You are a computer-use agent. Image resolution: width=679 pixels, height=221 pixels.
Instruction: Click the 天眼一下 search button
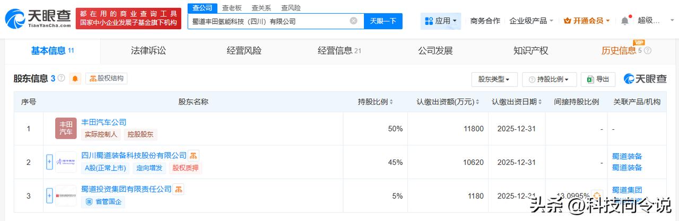click(383, 21)
